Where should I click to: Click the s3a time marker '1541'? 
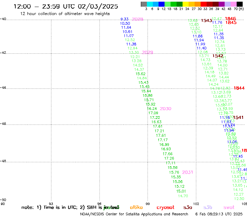238,118
